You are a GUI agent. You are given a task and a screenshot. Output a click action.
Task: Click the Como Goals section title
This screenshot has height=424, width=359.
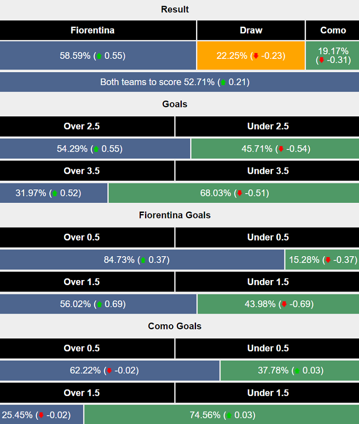[175, 326]
